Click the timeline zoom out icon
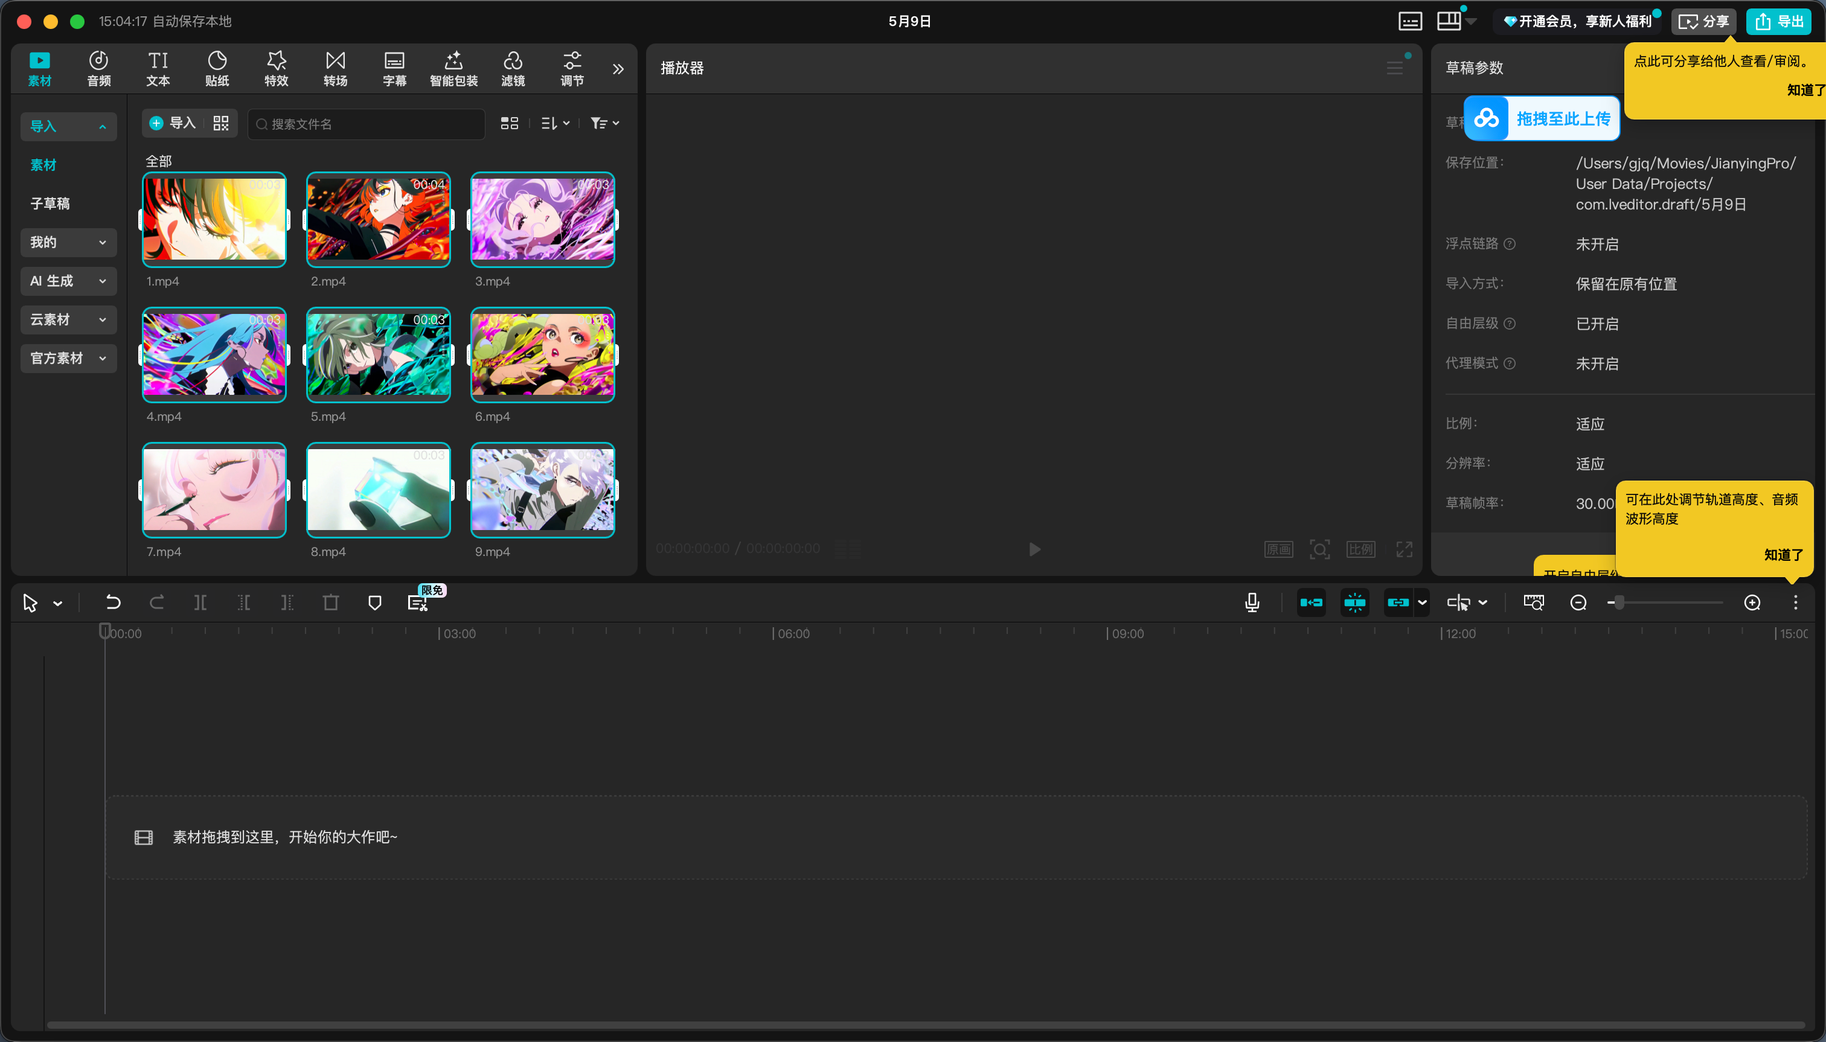Viewport: 1826px width, 1042px height. pyautogui.click(x=1578, y=603)
